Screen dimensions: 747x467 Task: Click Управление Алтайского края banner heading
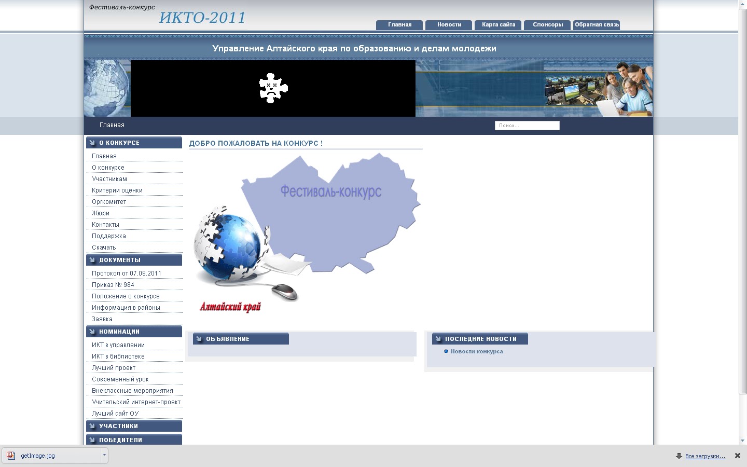(354, 48)
